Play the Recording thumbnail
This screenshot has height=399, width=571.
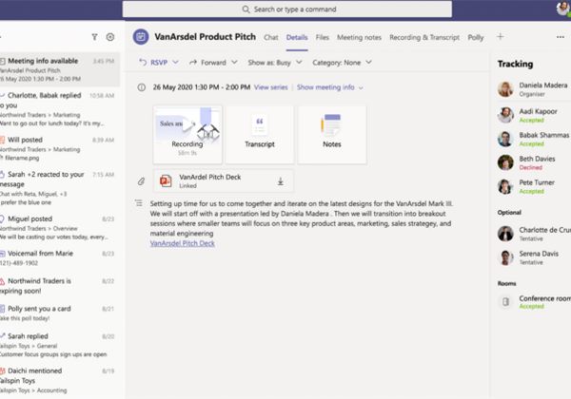tap(187, 135)
